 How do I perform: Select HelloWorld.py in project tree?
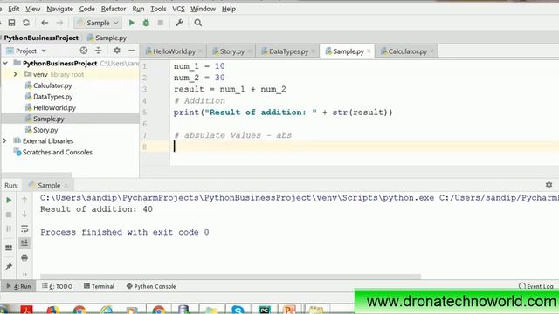tap(54, 107)
